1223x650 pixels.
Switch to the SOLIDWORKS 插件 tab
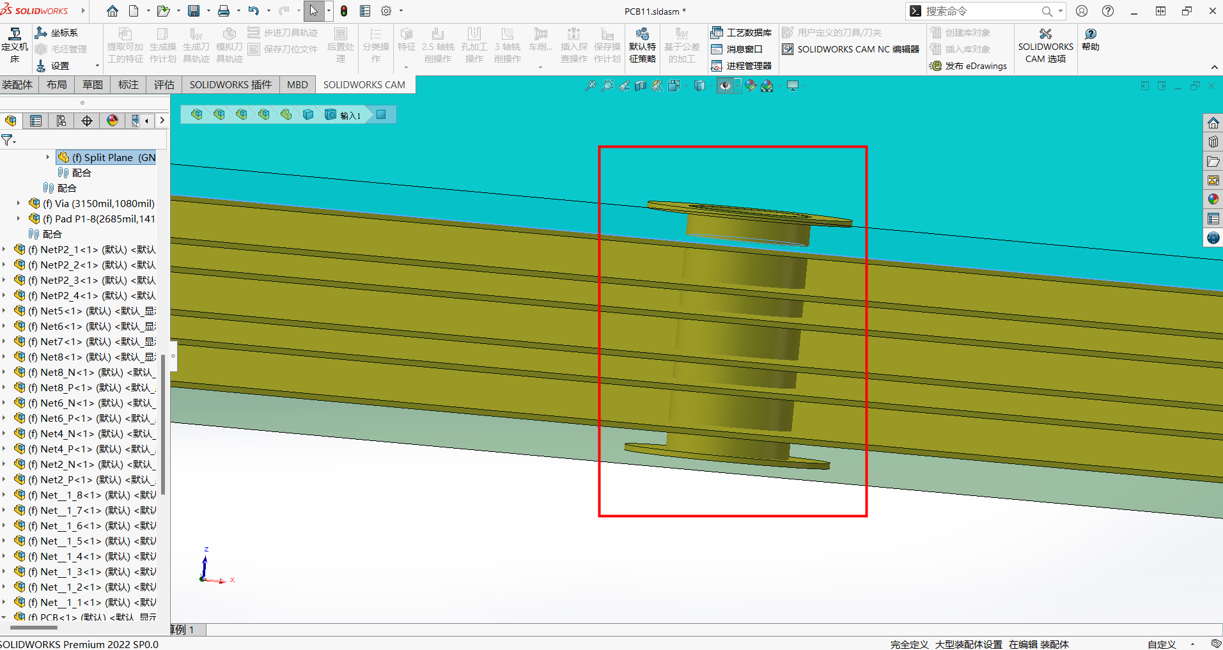230,84
